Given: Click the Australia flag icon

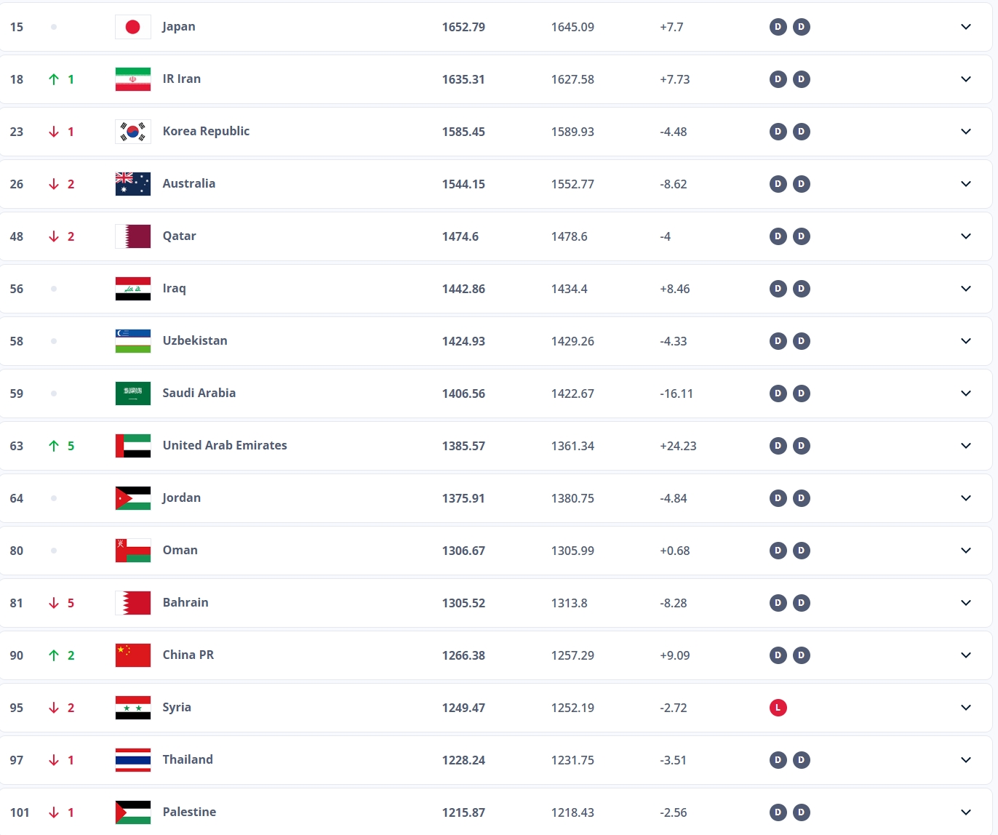Looking at the screenshot, I should 133,184.
